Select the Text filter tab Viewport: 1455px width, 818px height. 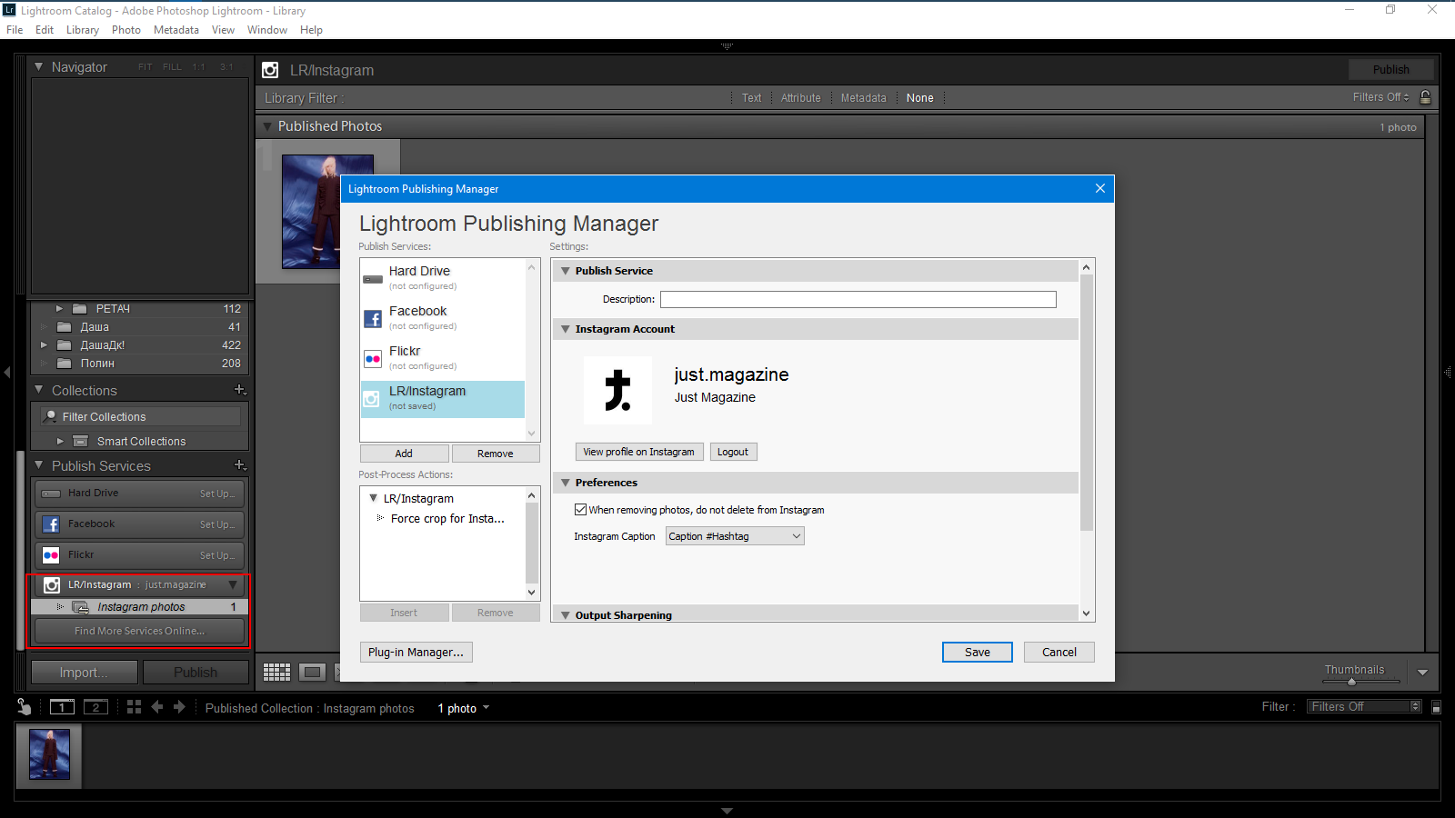click(752, 98)
